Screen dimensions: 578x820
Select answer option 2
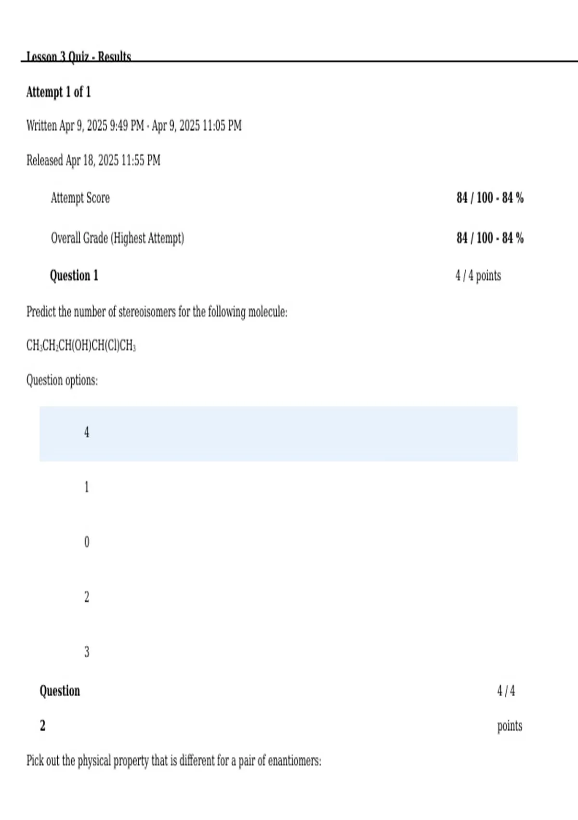(x=87, y=597)
